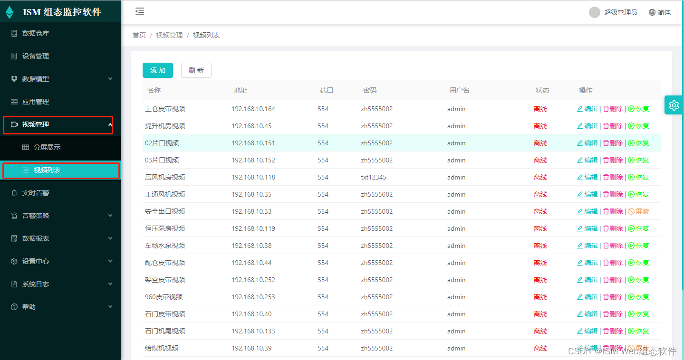Refresh the video list with 刷新
The width and height of the screenshot is (684, 360).
196,70
